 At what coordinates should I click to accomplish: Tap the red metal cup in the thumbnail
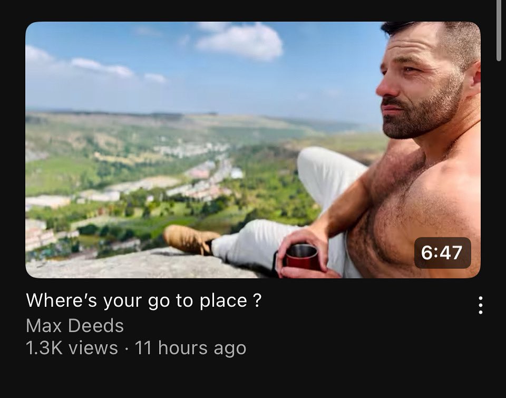301,257
